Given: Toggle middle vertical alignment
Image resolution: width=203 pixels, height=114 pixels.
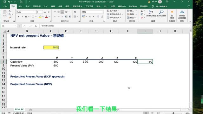Looking at the screenshot, I should pyautogui.click(x=58, y=12).
